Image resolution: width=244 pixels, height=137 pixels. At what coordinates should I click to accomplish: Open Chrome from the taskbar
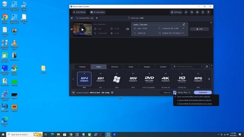pos(71,134)
